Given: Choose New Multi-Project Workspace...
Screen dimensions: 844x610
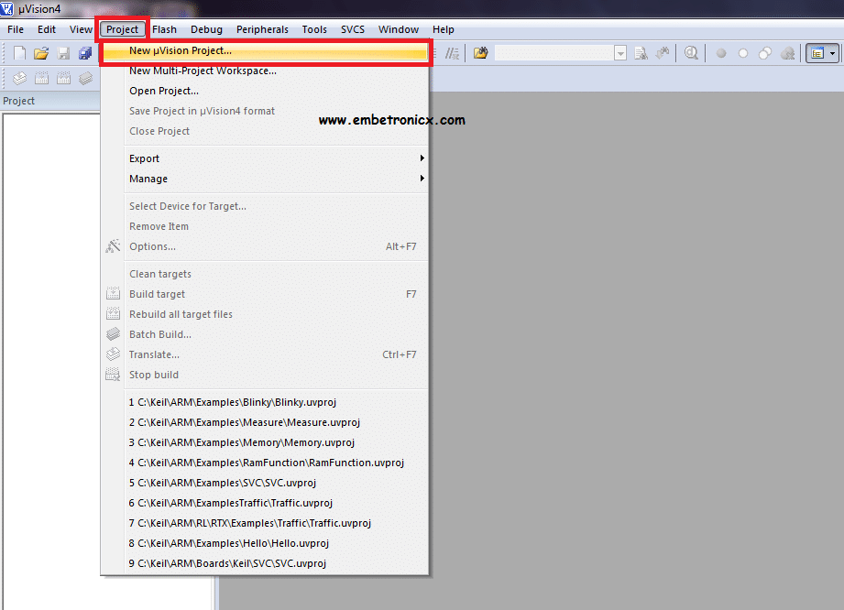Looking at the screenshot, I should 266,71.
